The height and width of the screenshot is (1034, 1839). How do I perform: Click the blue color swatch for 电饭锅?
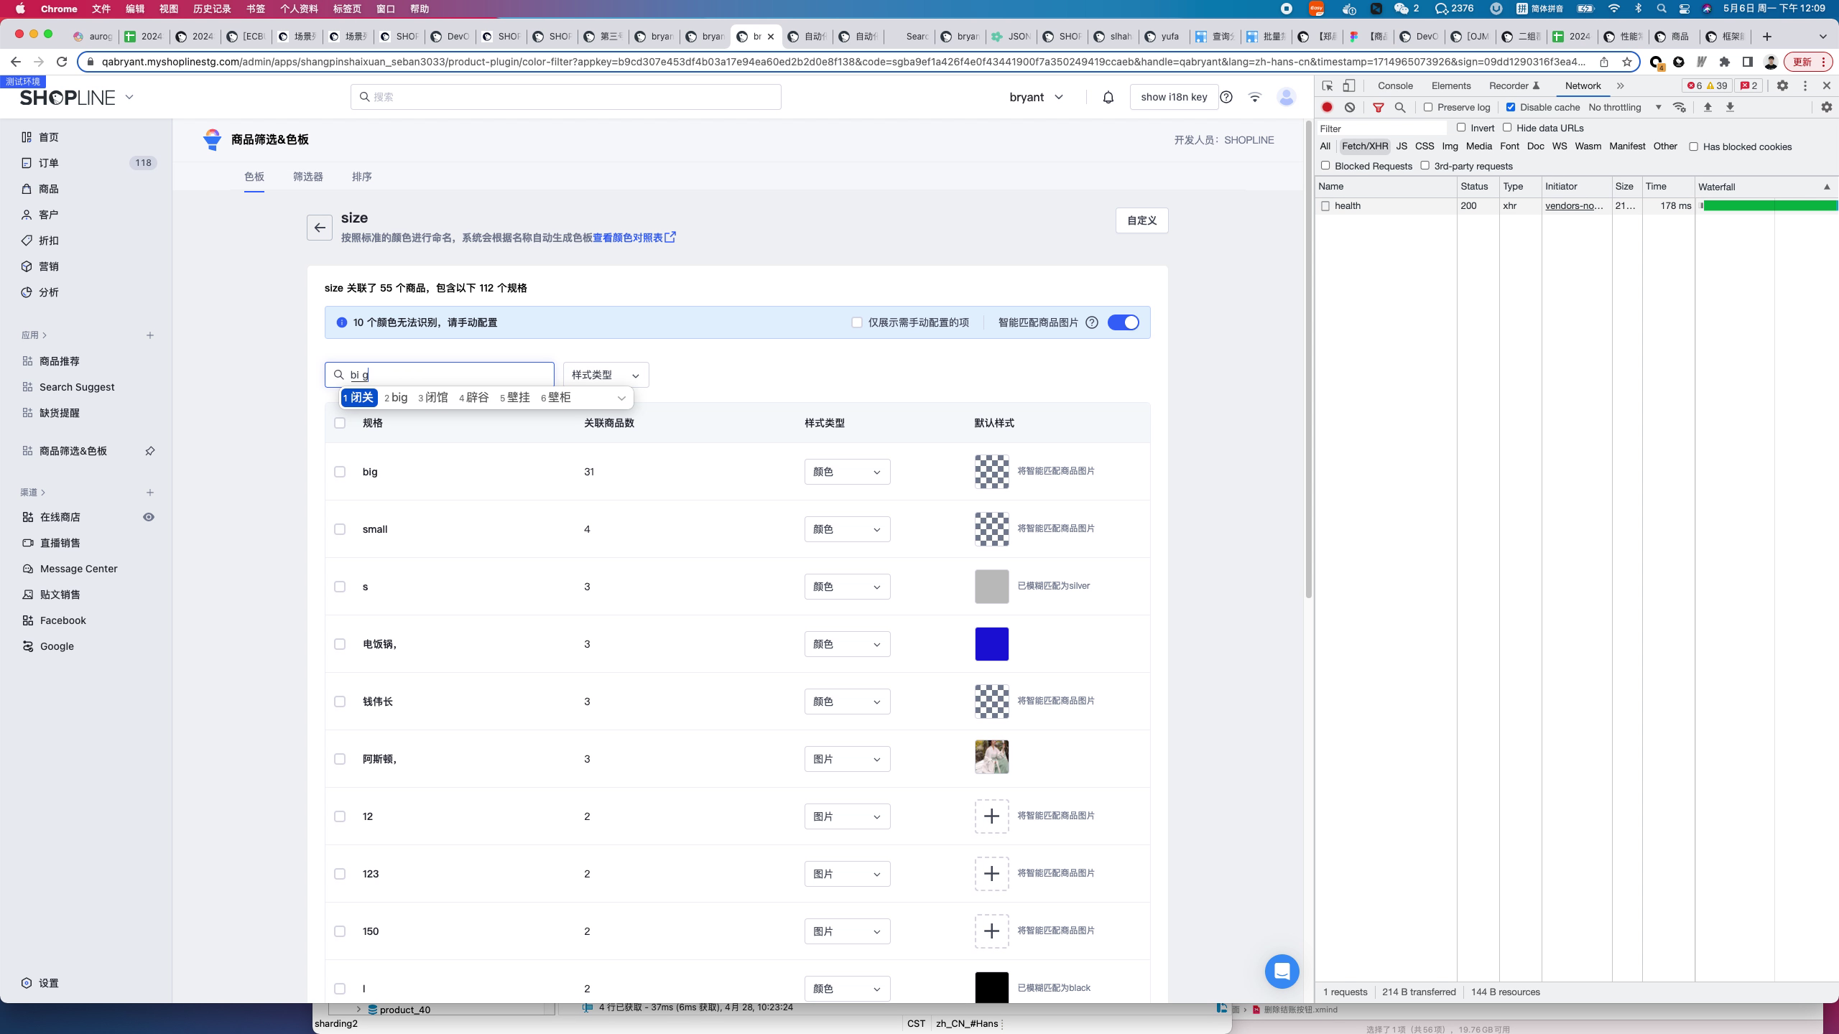991,644
